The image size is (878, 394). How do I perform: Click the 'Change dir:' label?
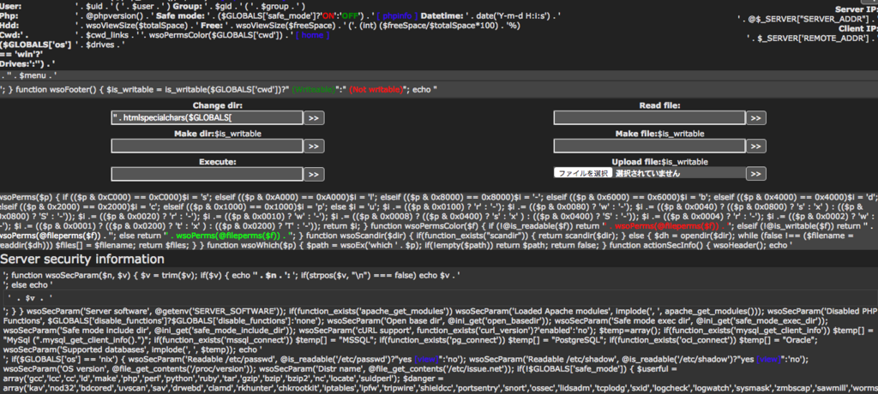coord(217,105)
